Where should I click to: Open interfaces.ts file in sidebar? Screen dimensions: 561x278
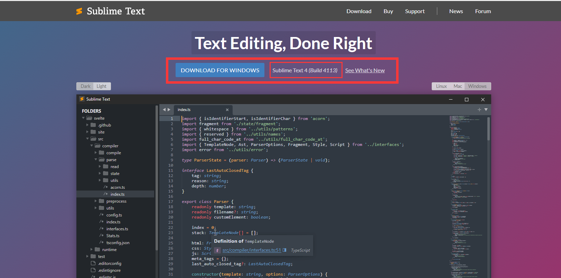(117, 229)
